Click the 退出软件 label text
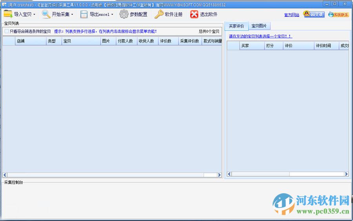Image resolution: width=353 pixels, height=221 pixels. click(209, 14)
